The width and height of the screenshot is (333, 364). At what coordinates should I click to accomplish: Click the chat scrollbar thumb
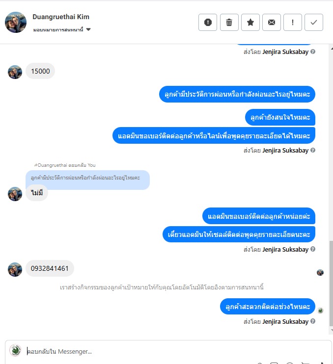pyautogui.click(x=331, y=284)
